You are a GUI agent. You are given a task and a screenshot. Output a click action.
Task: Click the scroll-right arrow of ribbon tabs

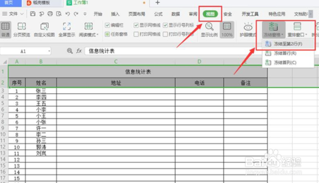311,14
